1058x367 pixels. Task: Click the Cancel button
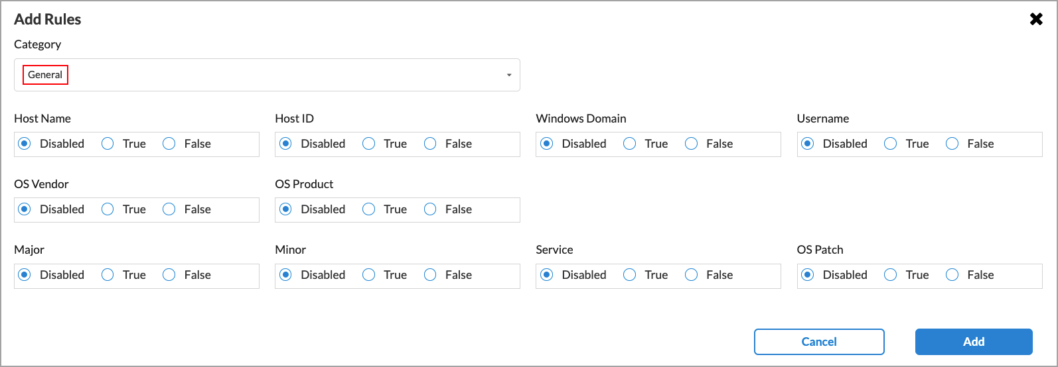819,342
